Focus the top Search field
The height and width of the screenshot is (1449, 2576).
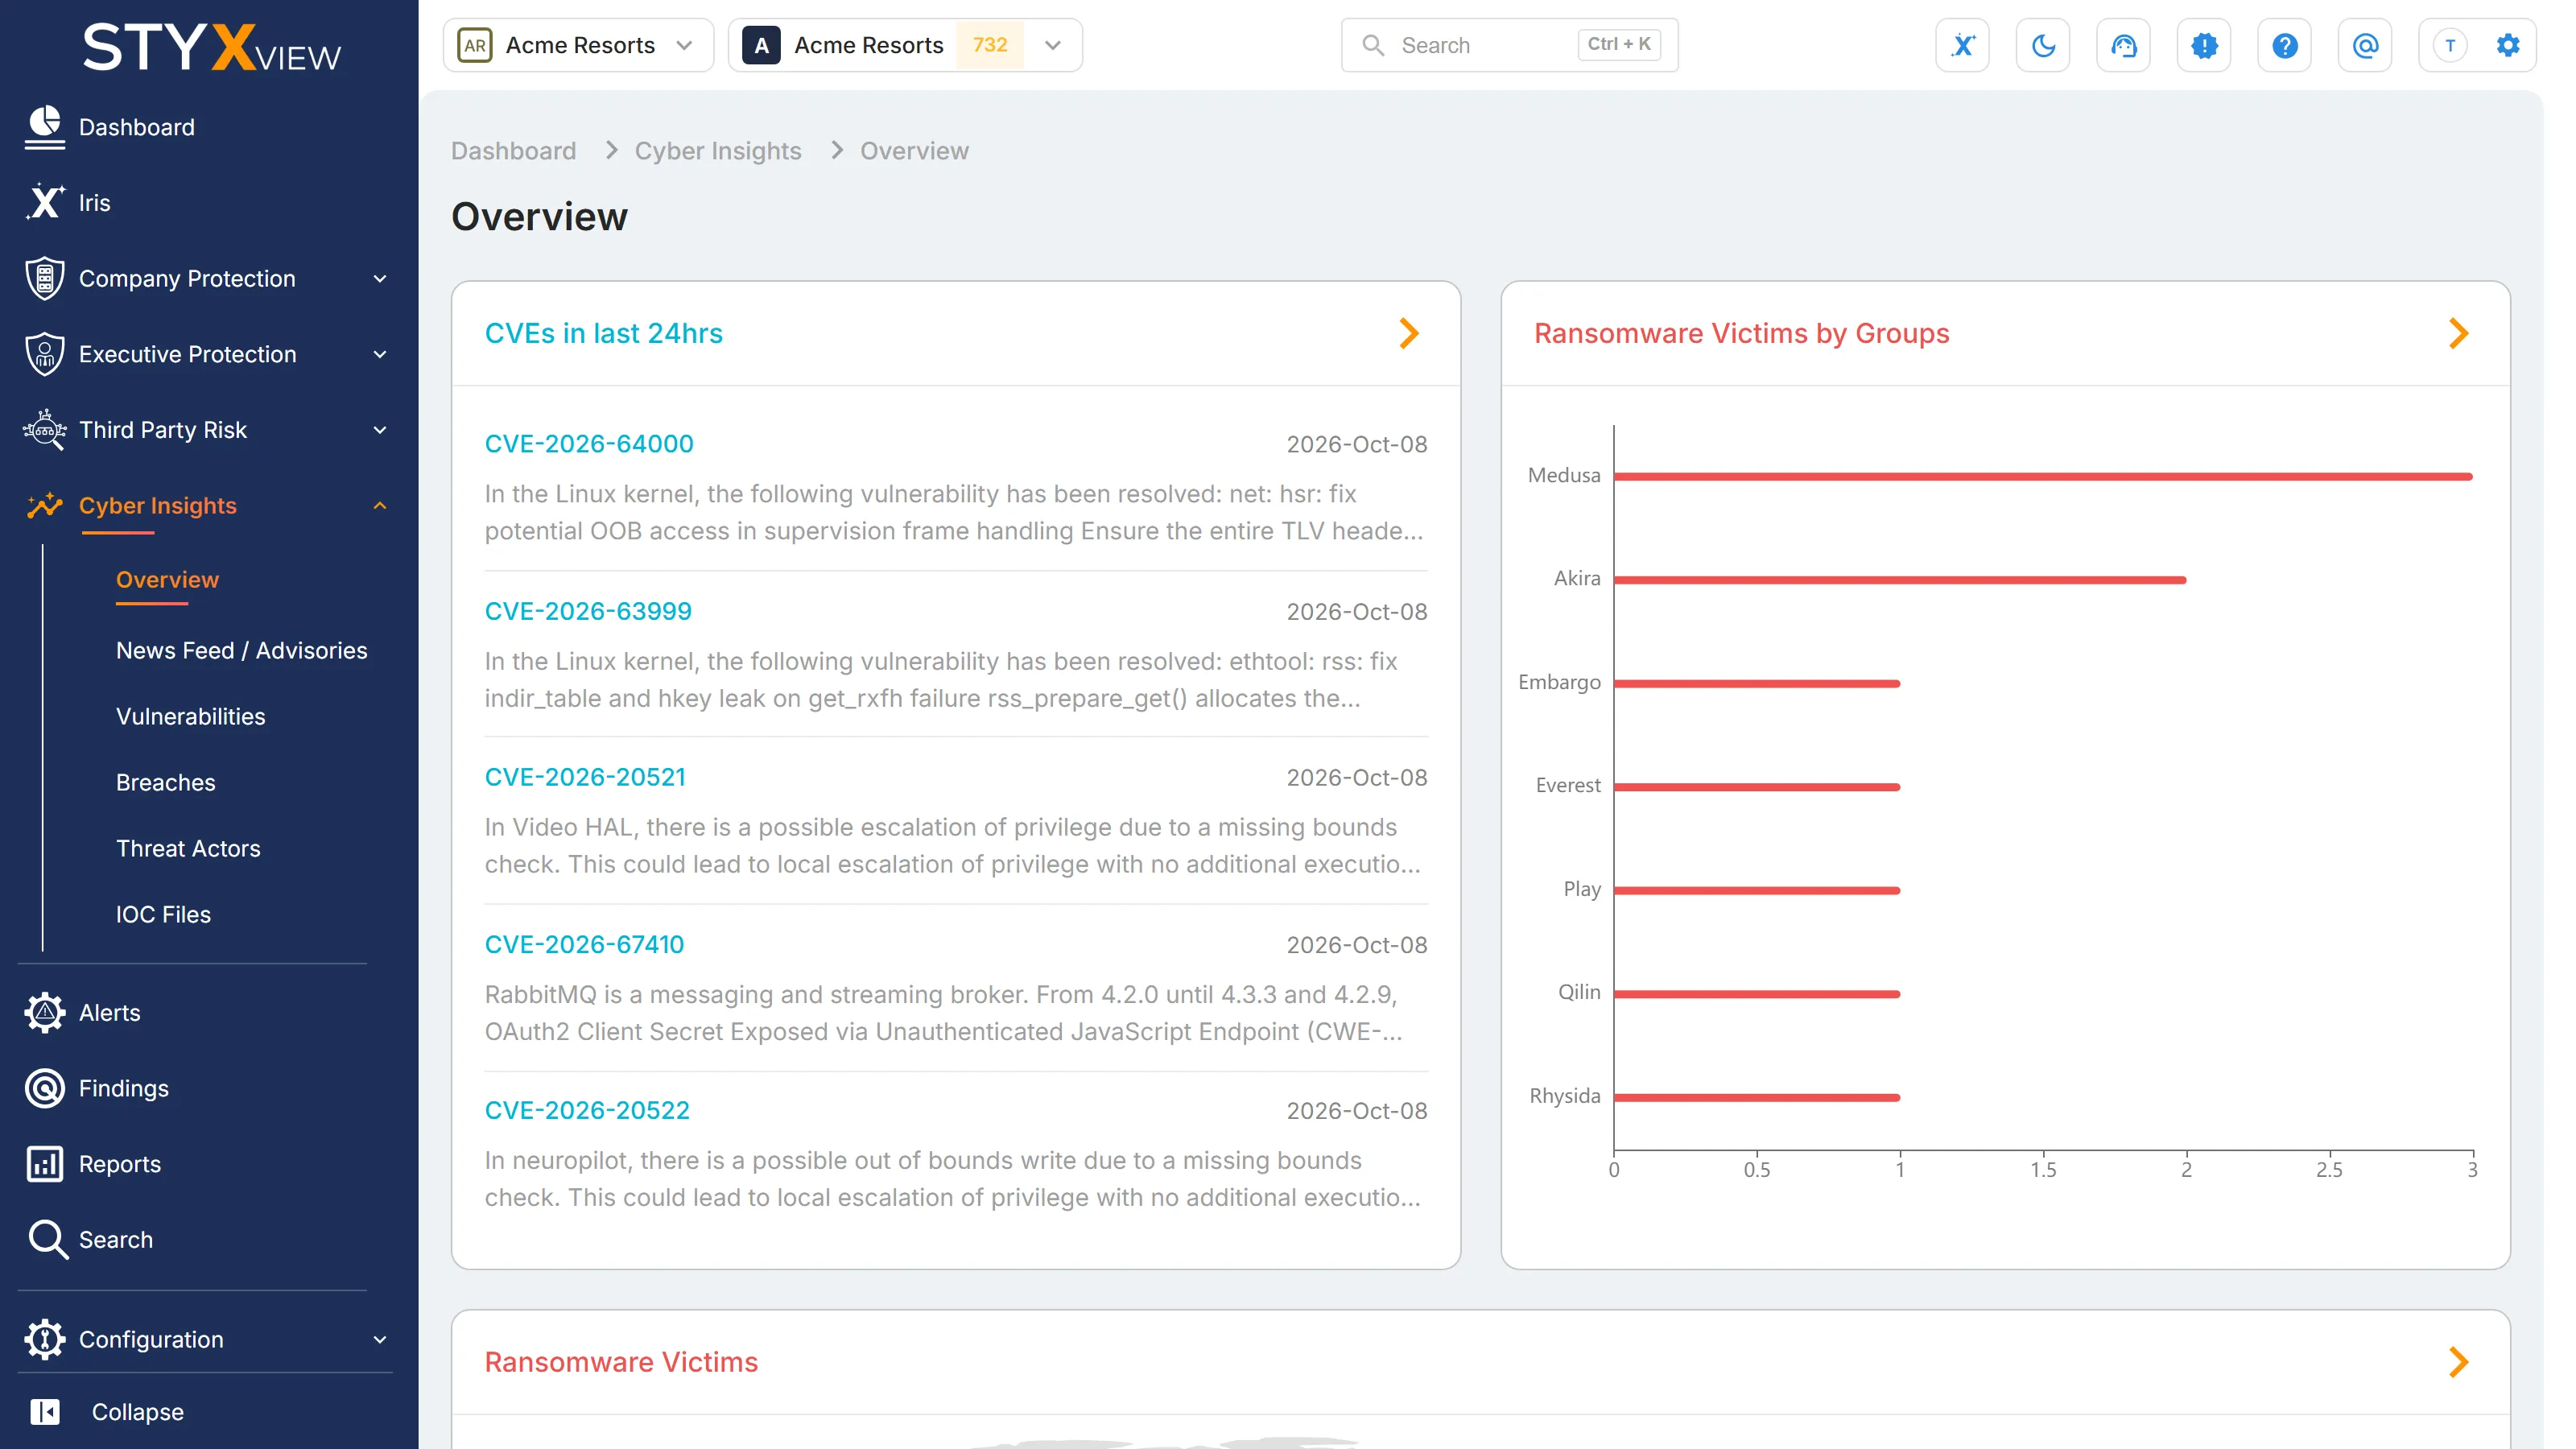click(x=1509, y=45)
